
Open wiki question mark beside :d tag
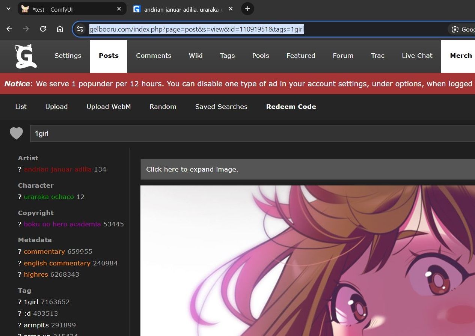(x=20, y=313)
